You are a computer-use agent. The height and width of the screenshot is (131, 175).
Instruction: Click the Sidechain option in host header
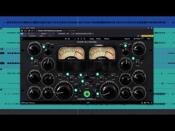coord(62,33)
